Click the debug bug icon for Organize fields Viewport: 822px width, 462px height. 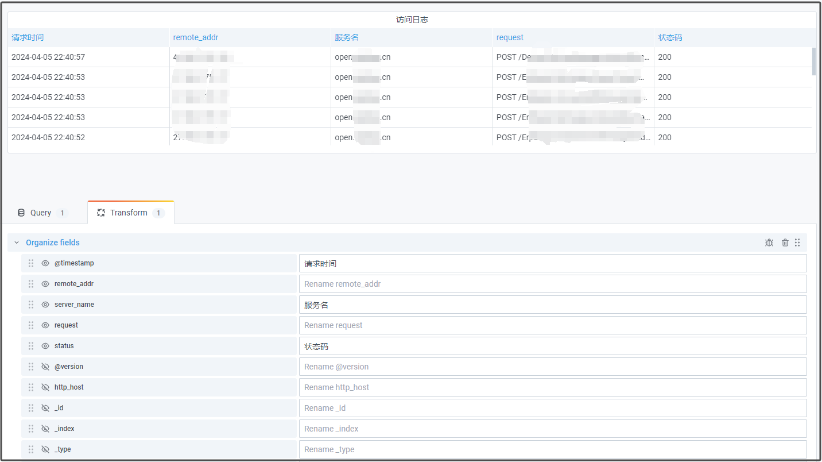click(769, 242)
